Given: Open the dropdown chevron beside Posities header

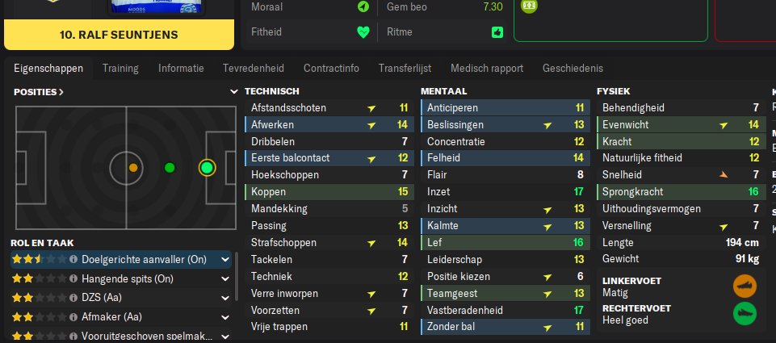Looking at the screenshot, I should pyautogui.click(x=234, y=92).
